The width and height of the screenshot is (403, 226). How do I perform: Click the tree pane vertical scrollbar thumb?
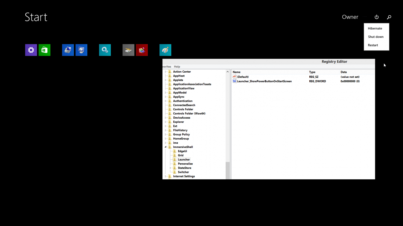click(228, 171)
